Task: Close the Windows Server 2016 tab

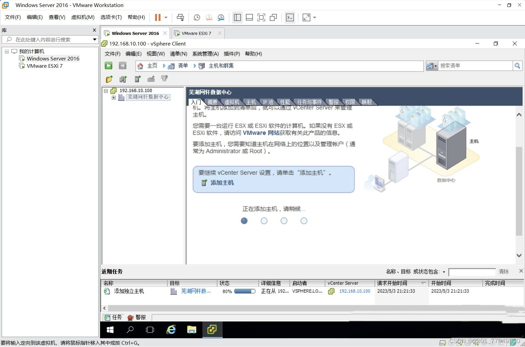Action: click(165, 33)
